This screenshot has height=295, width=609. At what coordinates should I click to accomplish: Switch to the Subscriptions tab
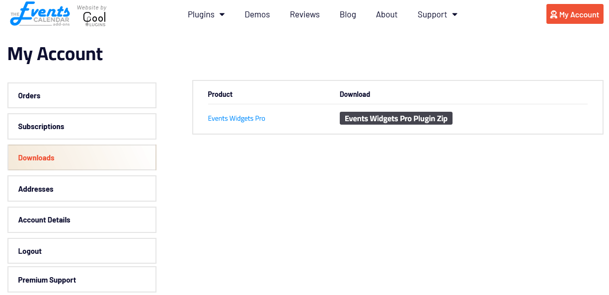pyautogui.click(x=82, y=127)
